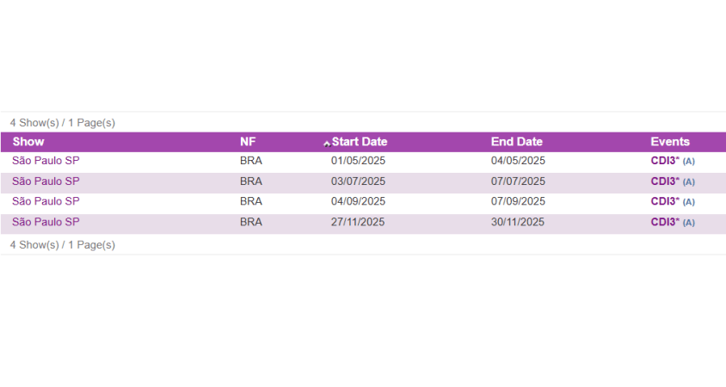
Task: Click the sort arrow beside Start Date
Action: coord(327,143)
